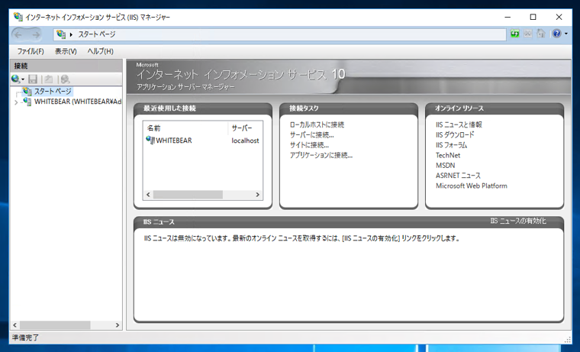Click IIS ニュースの有効化 link
The height and width of the screenshot is (352, 580).
[518, 221]
